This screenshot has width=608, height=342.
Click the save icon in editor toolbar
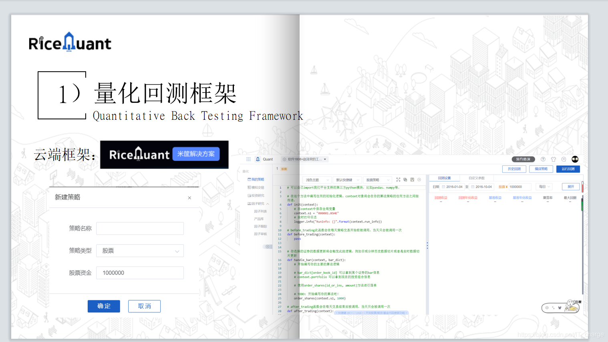(x=412, y=180)
